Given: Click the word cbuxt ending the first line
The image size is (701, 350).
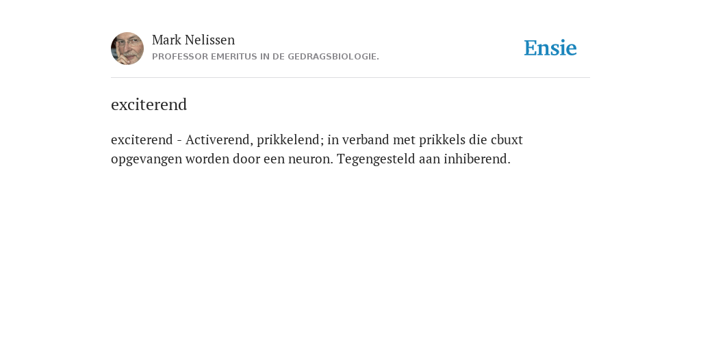Looking at the screenshot, I should point(507,139).
